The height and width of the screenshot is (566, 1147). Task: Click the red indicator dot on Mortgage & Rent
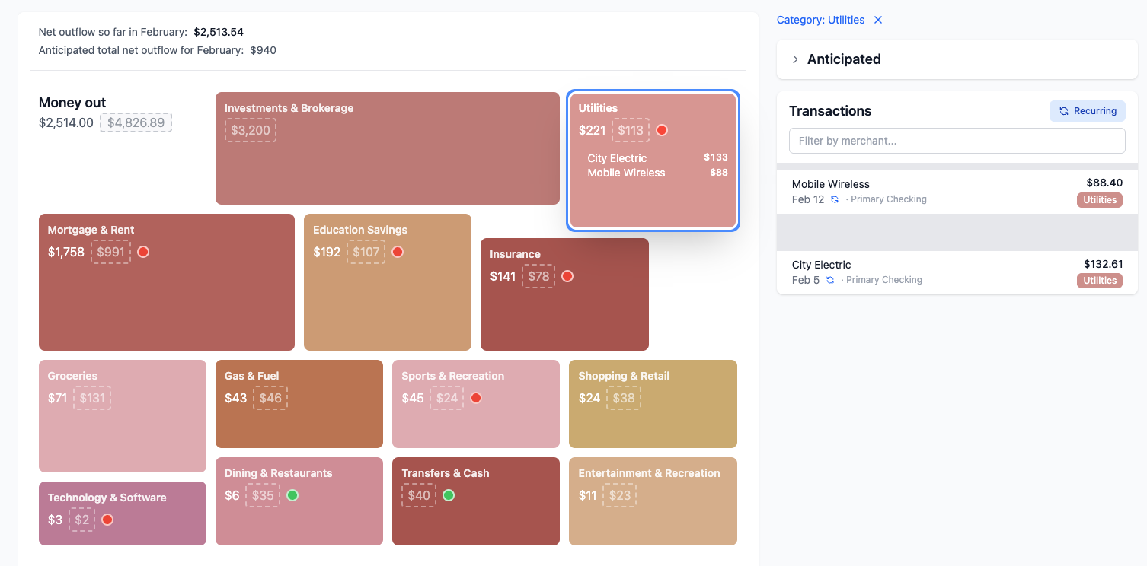143,252
